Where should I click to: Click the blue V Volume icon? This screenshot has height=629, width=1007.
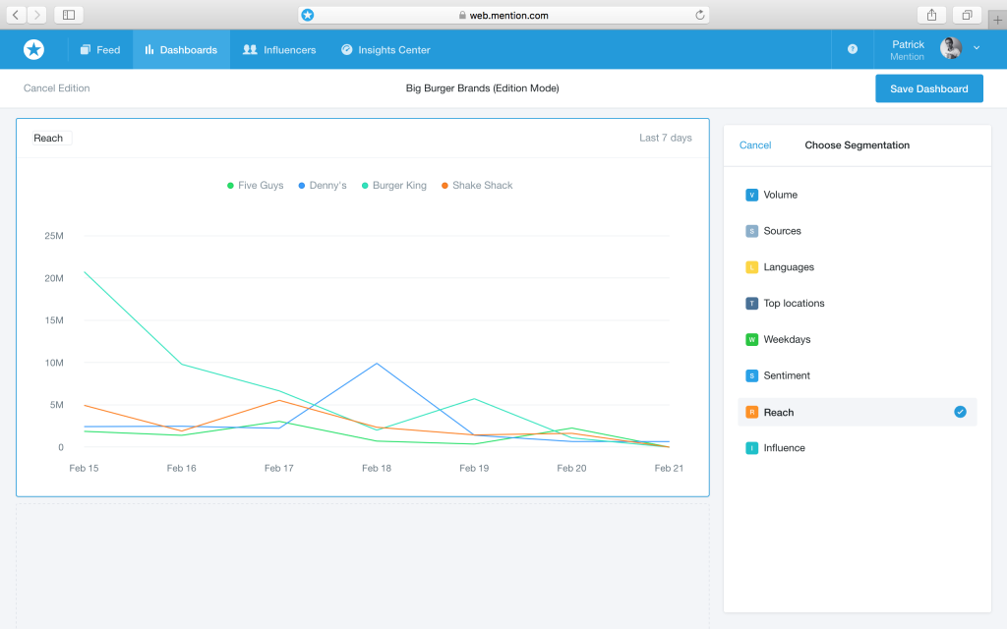751,195
